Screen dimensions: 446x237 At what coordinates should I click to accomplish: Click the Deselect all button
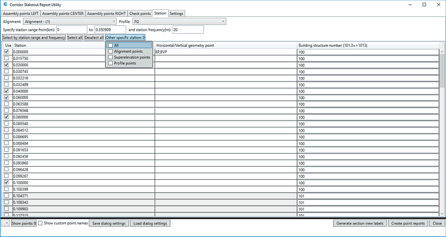pyautogui.click(x=94, y=38)
